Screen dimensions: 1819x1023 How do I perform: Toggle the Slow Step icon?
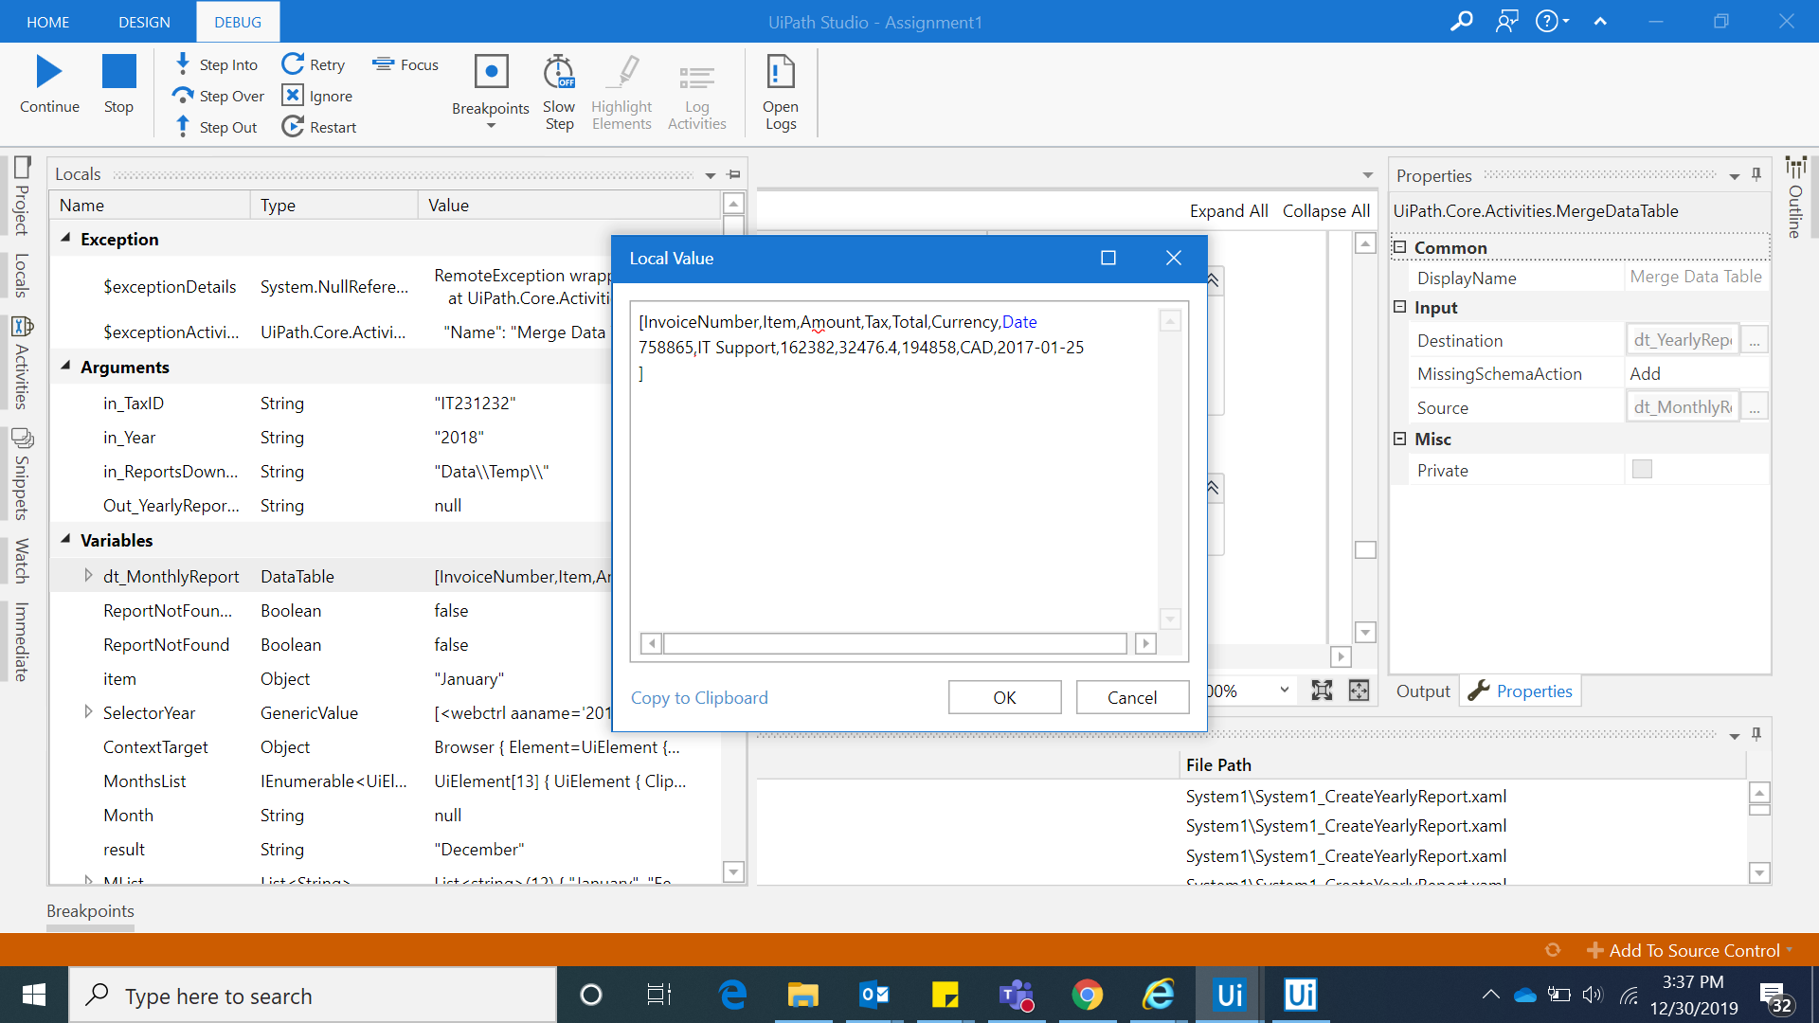click(558, 72)
